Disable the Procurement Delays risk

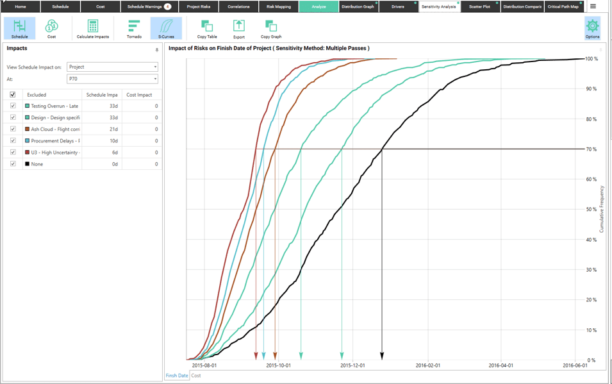coord(12,140)
